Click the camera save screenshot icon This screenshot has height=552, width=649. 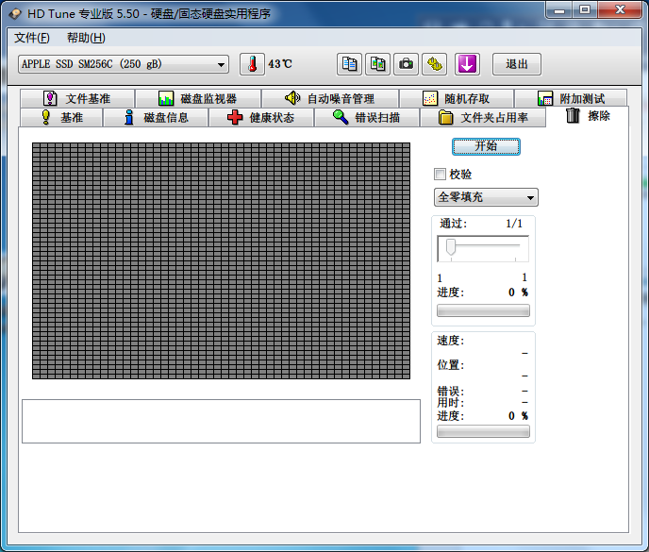(406, 64)
